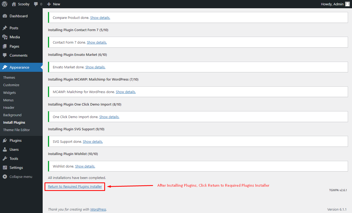Viewport: 352px width, 213px height.
Task: Open the comments bubble icon in admin bar
Action: (x=36, y=4)
